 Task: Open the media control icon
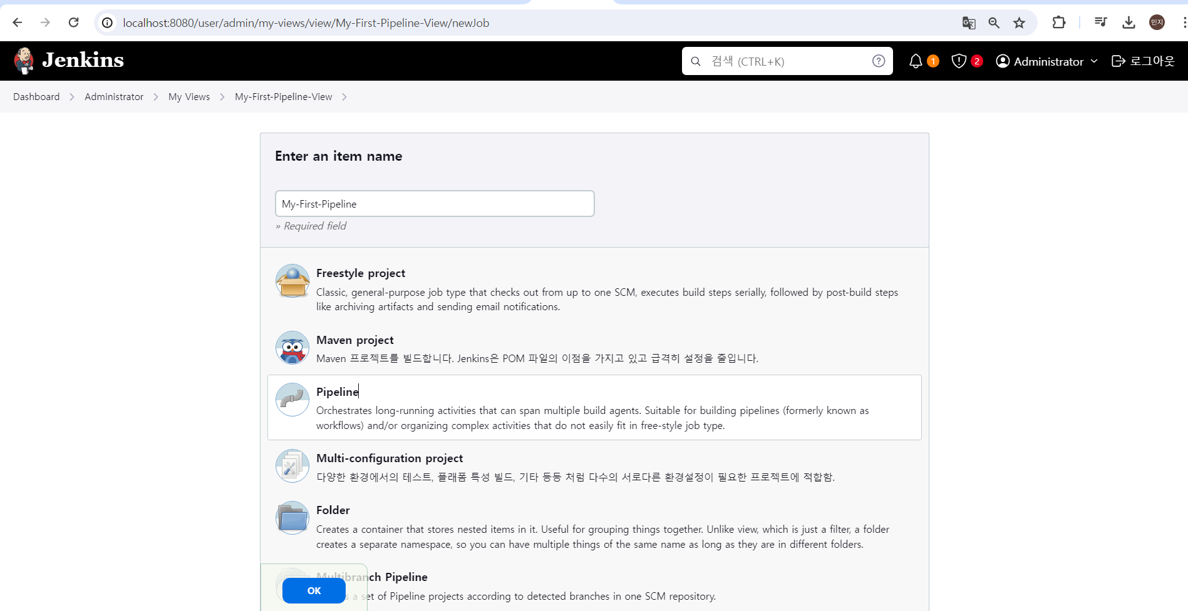coord(1100,23)
